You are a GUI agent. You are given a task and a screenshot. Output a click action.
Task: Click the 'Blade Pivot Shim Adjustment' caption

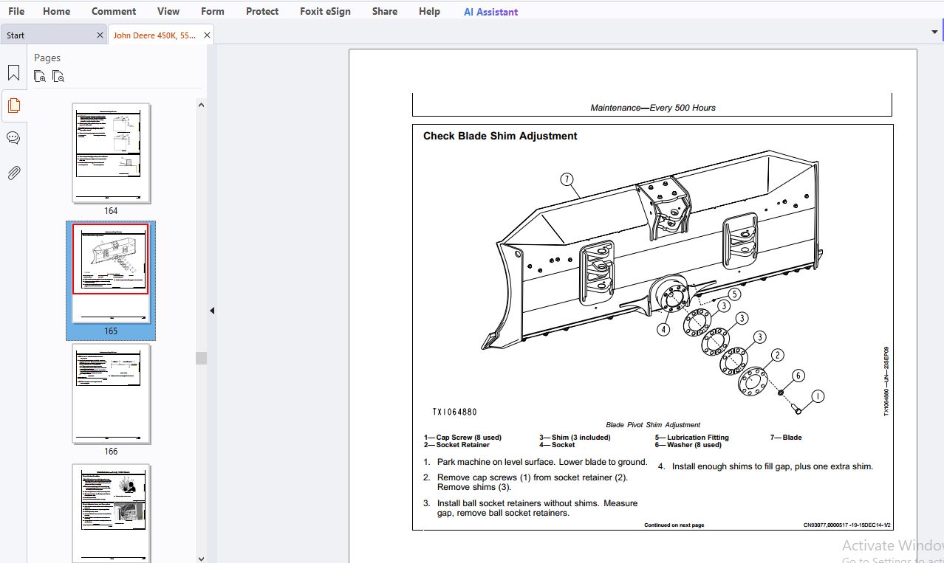[653, 425]
